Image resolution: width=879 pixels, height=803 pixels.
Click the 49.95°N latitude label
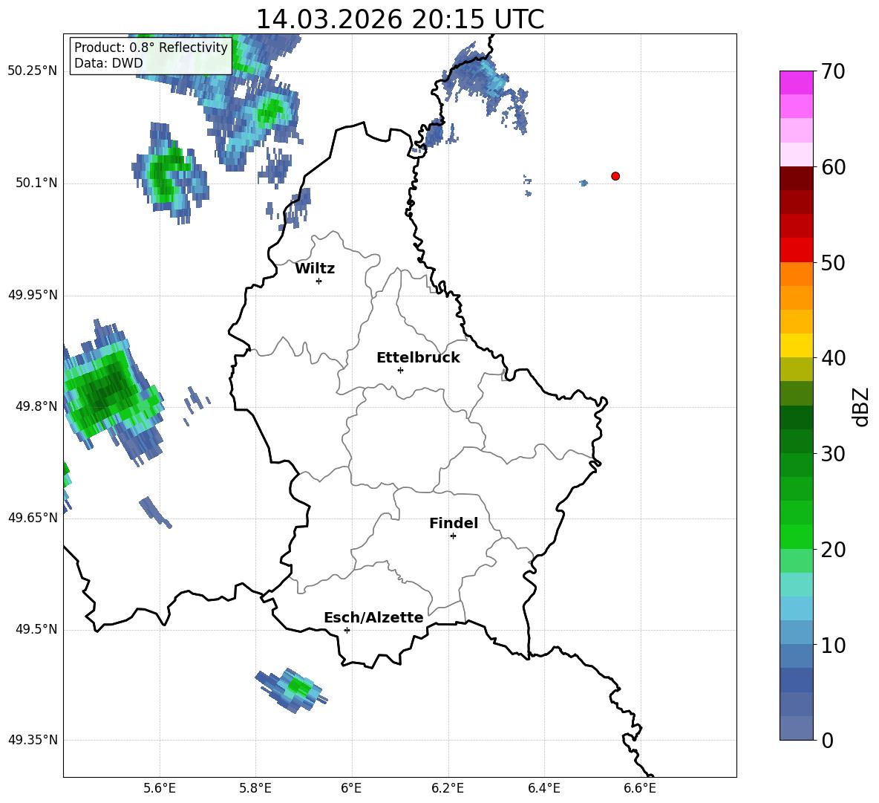(33, 295)
